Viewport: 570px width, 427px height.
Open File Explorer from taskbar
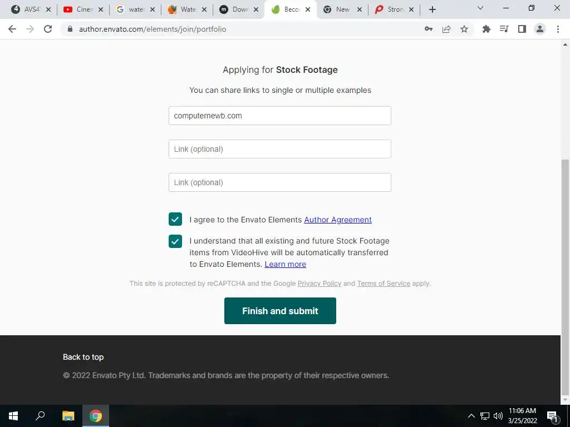pos(68,416)
